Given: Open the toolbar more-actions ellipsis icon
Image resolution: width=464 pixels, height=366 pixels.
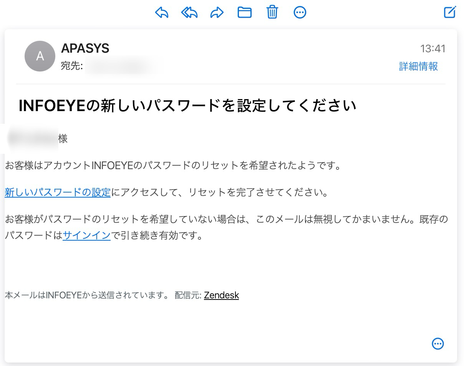Looking at the screenshot, I should pyautogui.click(x=300, y=13).
